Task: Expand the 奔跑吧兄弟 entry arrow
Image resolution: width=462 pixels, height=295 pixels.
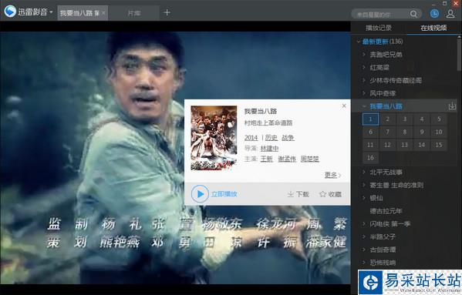Action: pyautogui.click(x=364, y=55)
